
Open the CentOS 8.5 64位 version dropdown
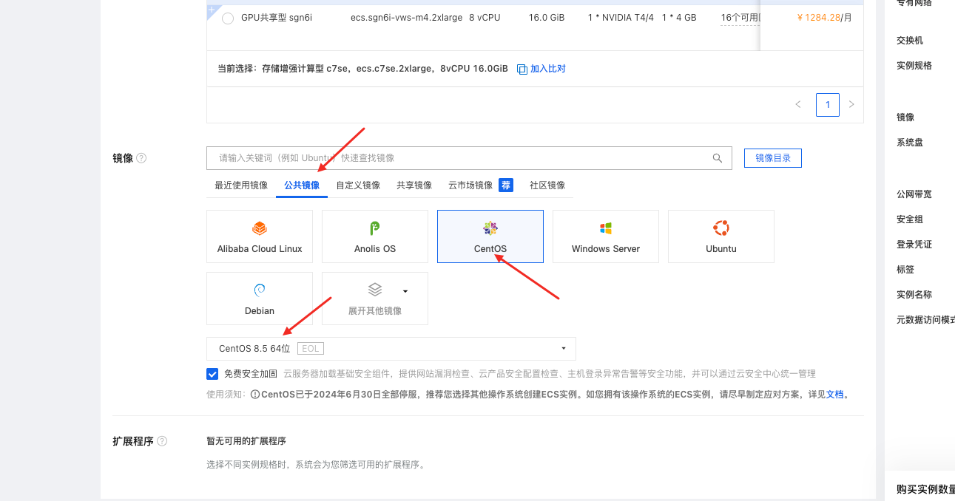(x=391, y=348)
